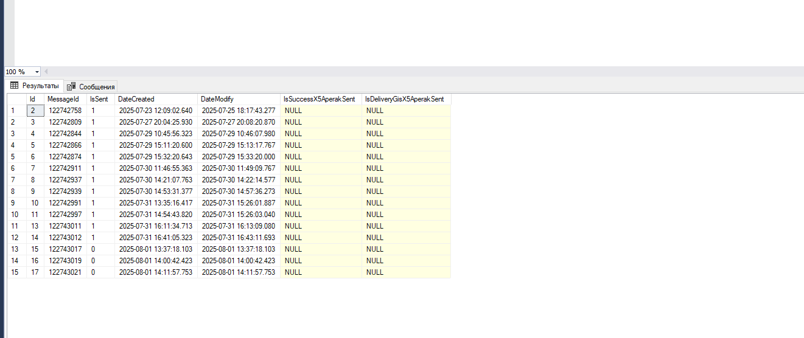Select row number 1 header
Screen dimensions: 804x338
pyautogui.click(x=16, y=111)
